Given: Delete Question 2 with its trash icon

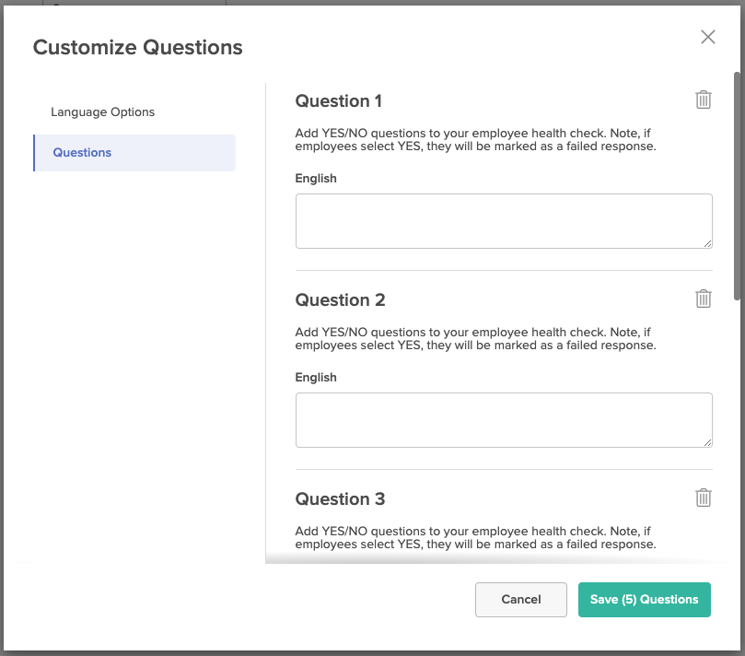Looking at the screenshot, I should pos(704,299).
